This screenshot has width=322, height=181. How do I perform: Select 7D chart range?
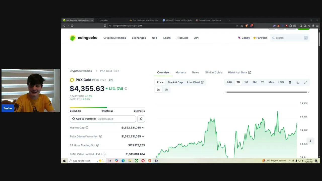238,82
